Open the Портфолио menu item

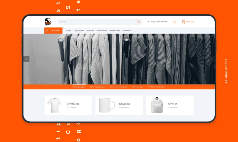[x=79, y=30]
